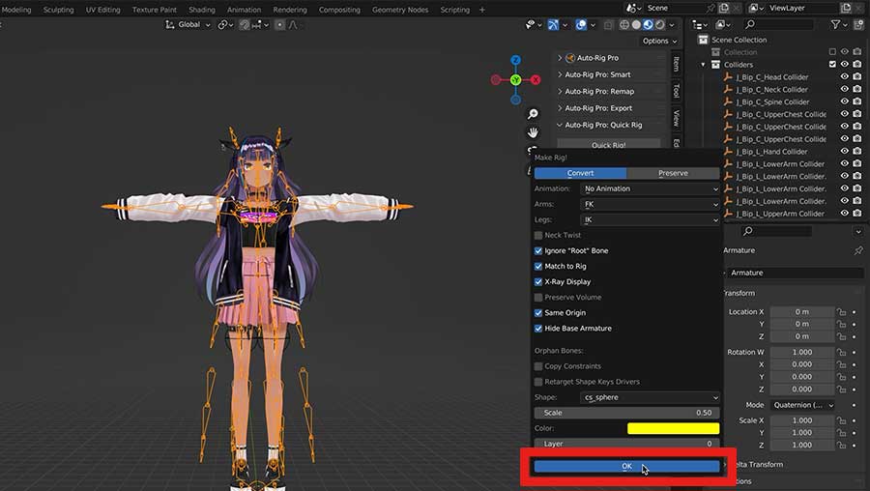Viewport: 870px width, 491px height.
Task: Open the Scripting workspace tab
Action: 454,10
